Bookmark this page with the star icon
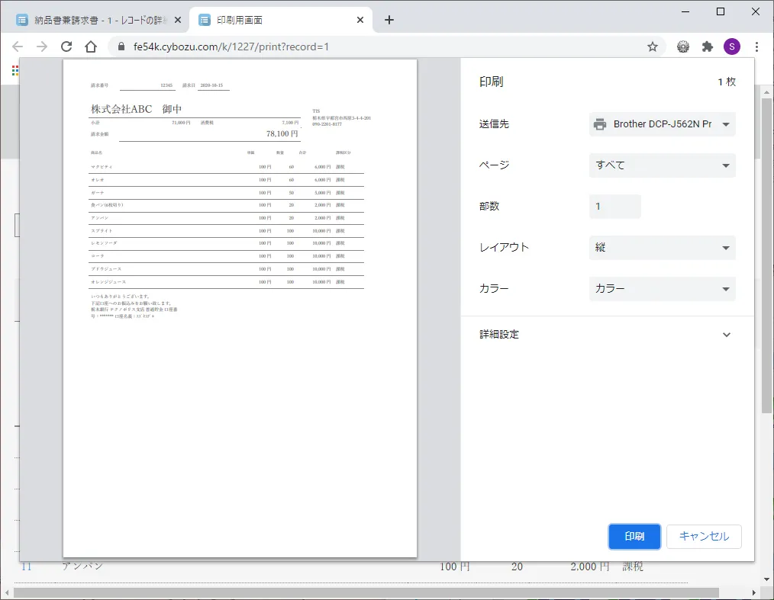This screenshot has height=600, width=774. tap(653, 47)
